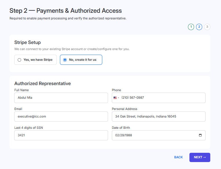Edit the Email address field

(x=61, y=116)
